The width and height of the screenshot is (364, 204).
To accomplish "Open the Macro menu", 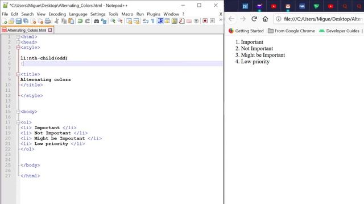I will point(127,14).
